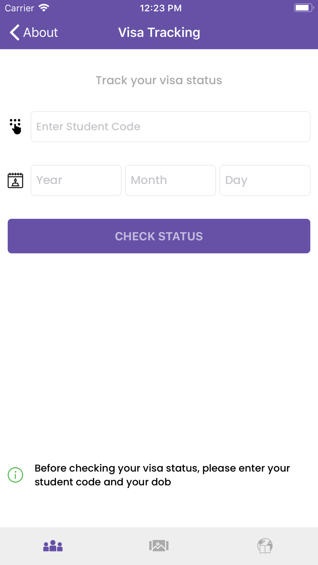Image resolution: width=318 pixels, height=565 pixels.
Task: Tap the status bar clock time
Action: tap(161, 8)
